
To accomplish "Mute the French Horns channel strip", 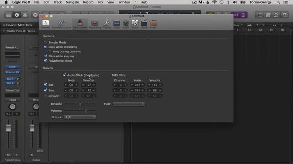I will (x=8, y=155).
